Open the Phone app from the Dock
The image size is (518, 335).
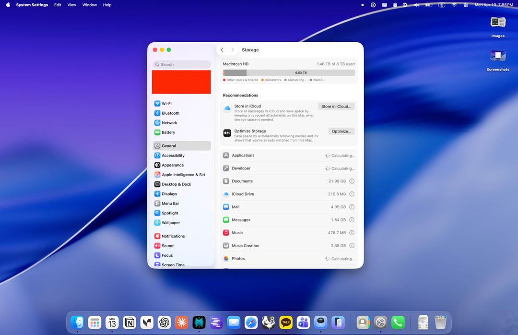pos(398,323)
